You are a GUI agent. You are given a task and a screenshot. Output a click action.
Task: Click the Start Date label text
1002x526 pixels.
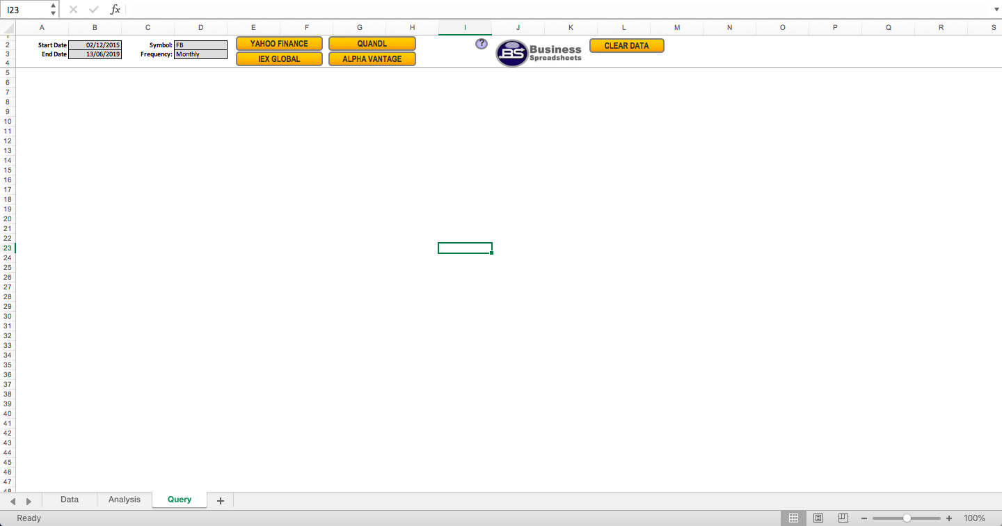[53, 45]
